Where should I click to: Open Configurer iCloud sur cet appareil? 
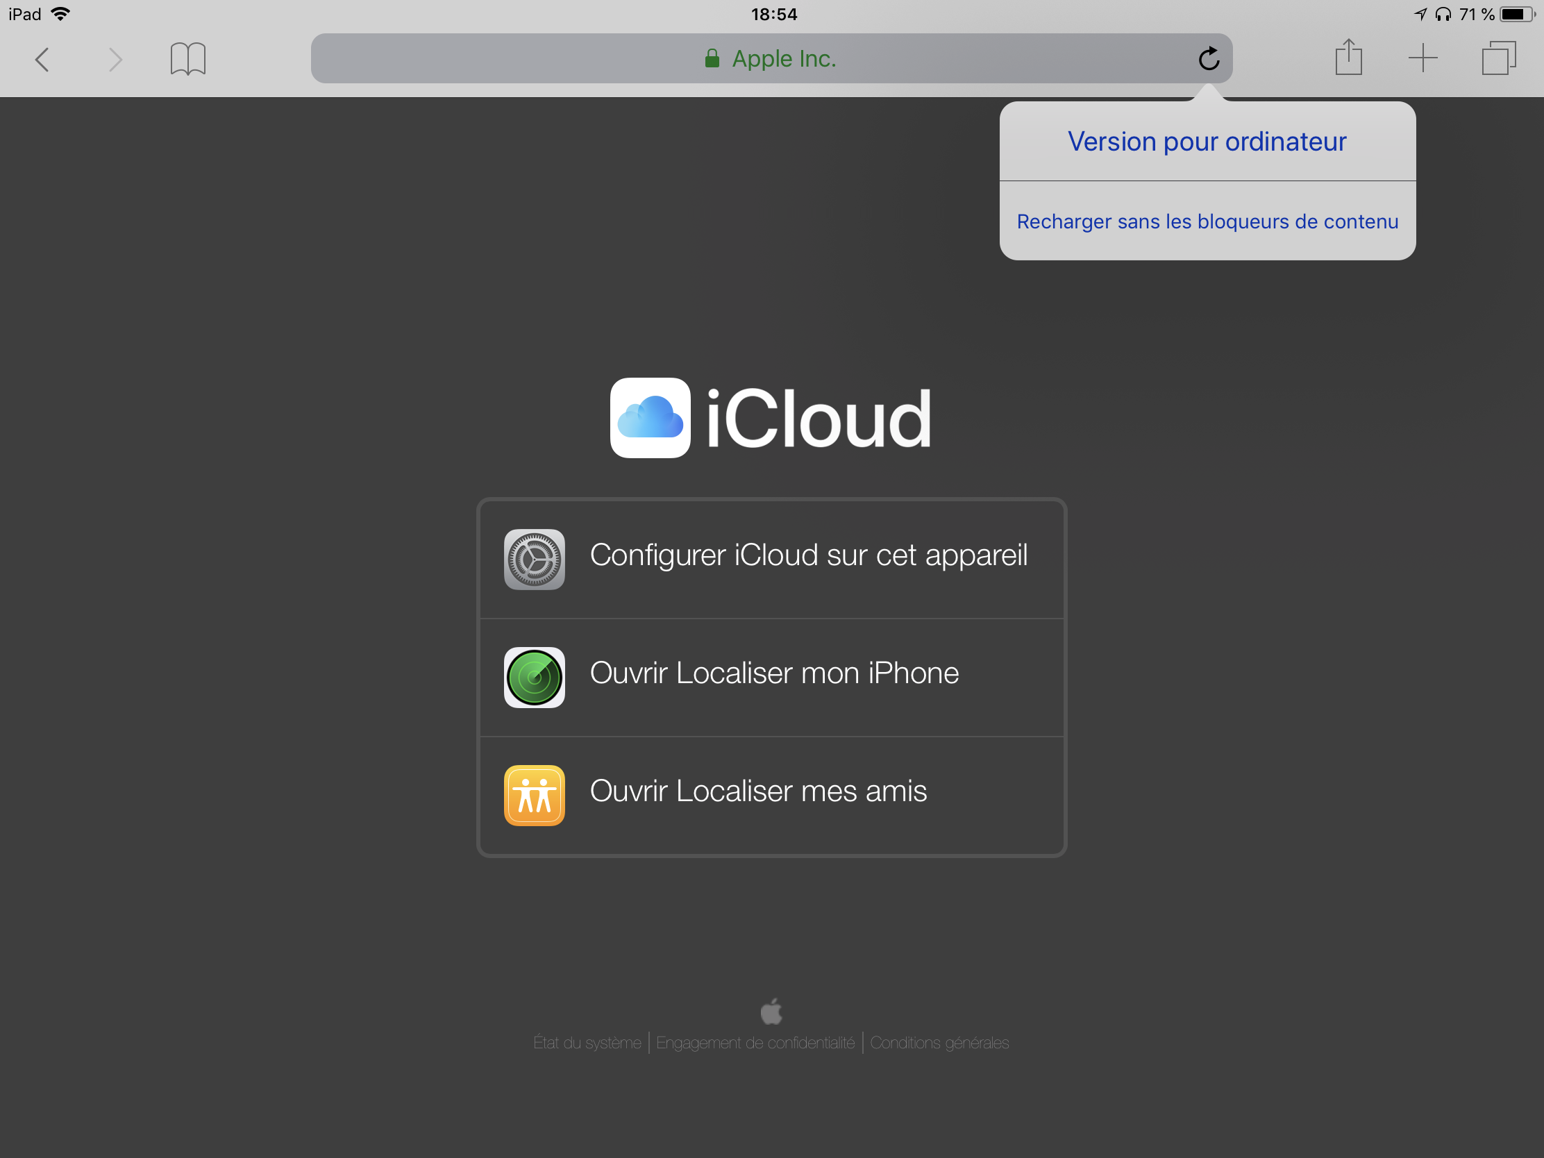tap(808, 555)
